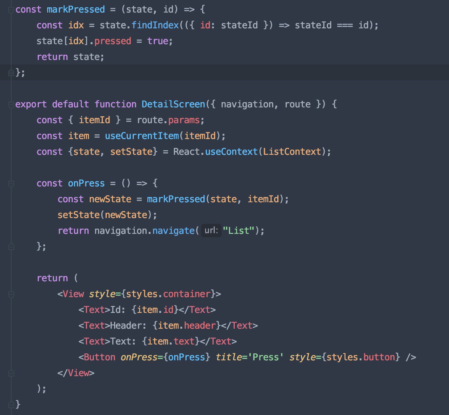Click 'button' in styles.button
This screenshot has width=449, height=415.
pos(379,357)
